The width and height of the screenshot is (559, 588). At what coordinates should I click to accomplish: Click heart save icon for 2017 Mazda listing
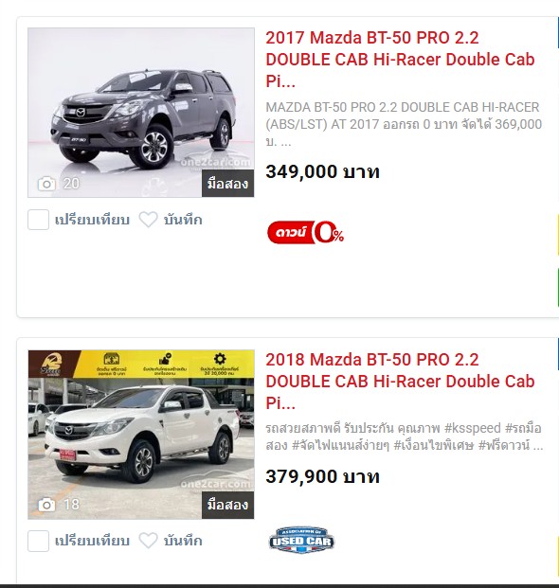coord(148,220)
